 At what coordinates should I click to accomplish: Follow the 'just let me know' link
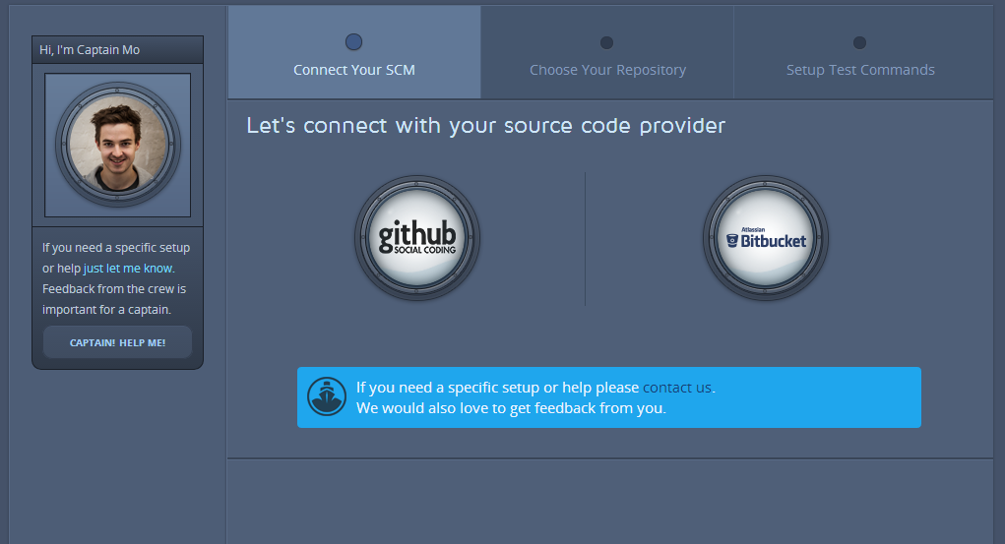[x=128, y=269]
